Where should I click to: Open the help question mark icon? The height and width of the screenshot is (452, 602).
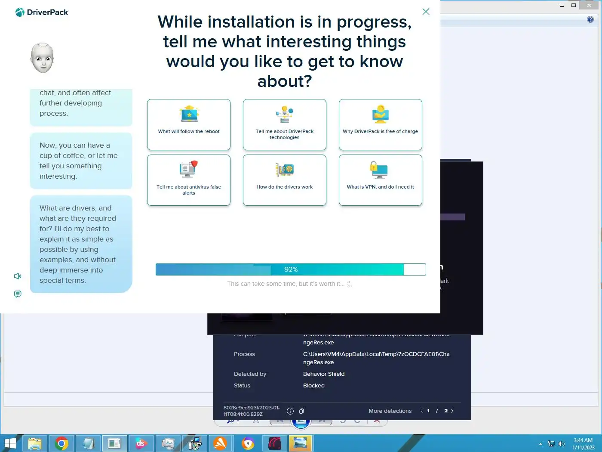[x=590, y=19]
